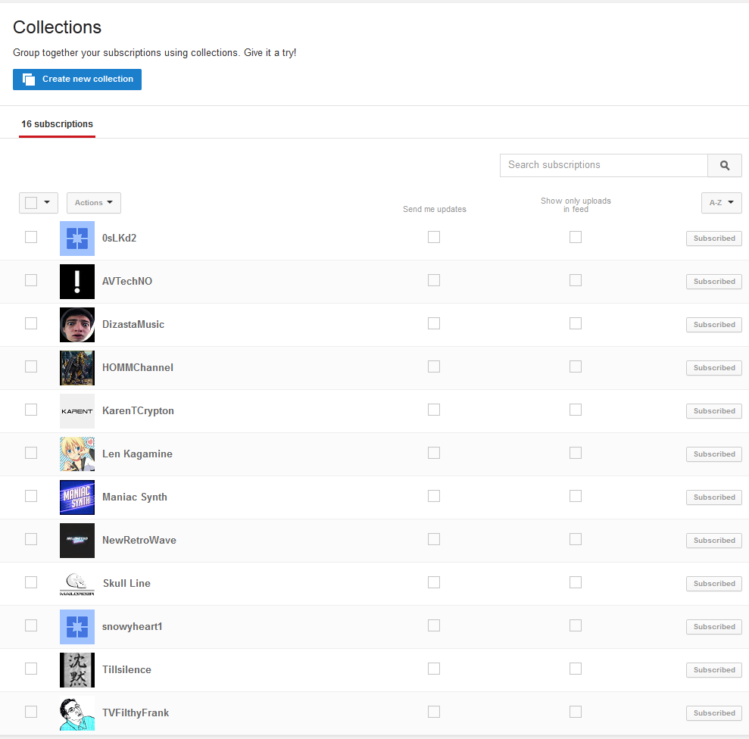This screenshot has width=749, height=739.
Task: Click the search magnifier icon button
Action: (x=724, y=165)
